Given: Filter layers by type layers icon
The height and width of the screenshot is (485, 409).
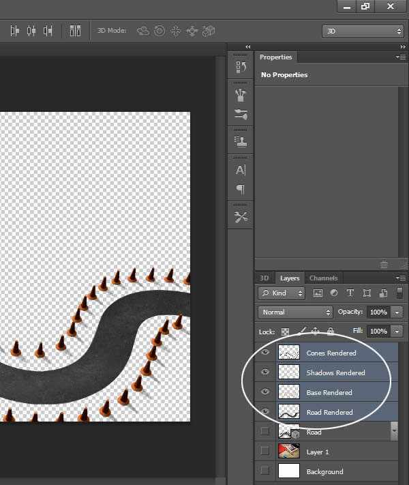Looking at the screenshot, I should point(350,293).
